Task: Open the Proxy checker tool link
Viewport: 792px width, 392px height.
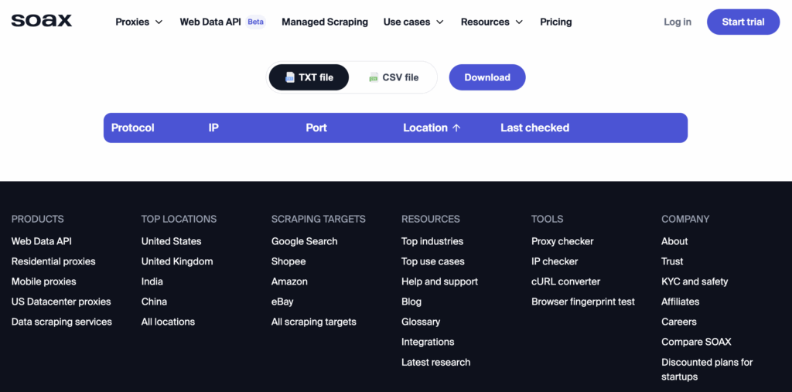Action: pyautogui.click(x=562, y=241)
